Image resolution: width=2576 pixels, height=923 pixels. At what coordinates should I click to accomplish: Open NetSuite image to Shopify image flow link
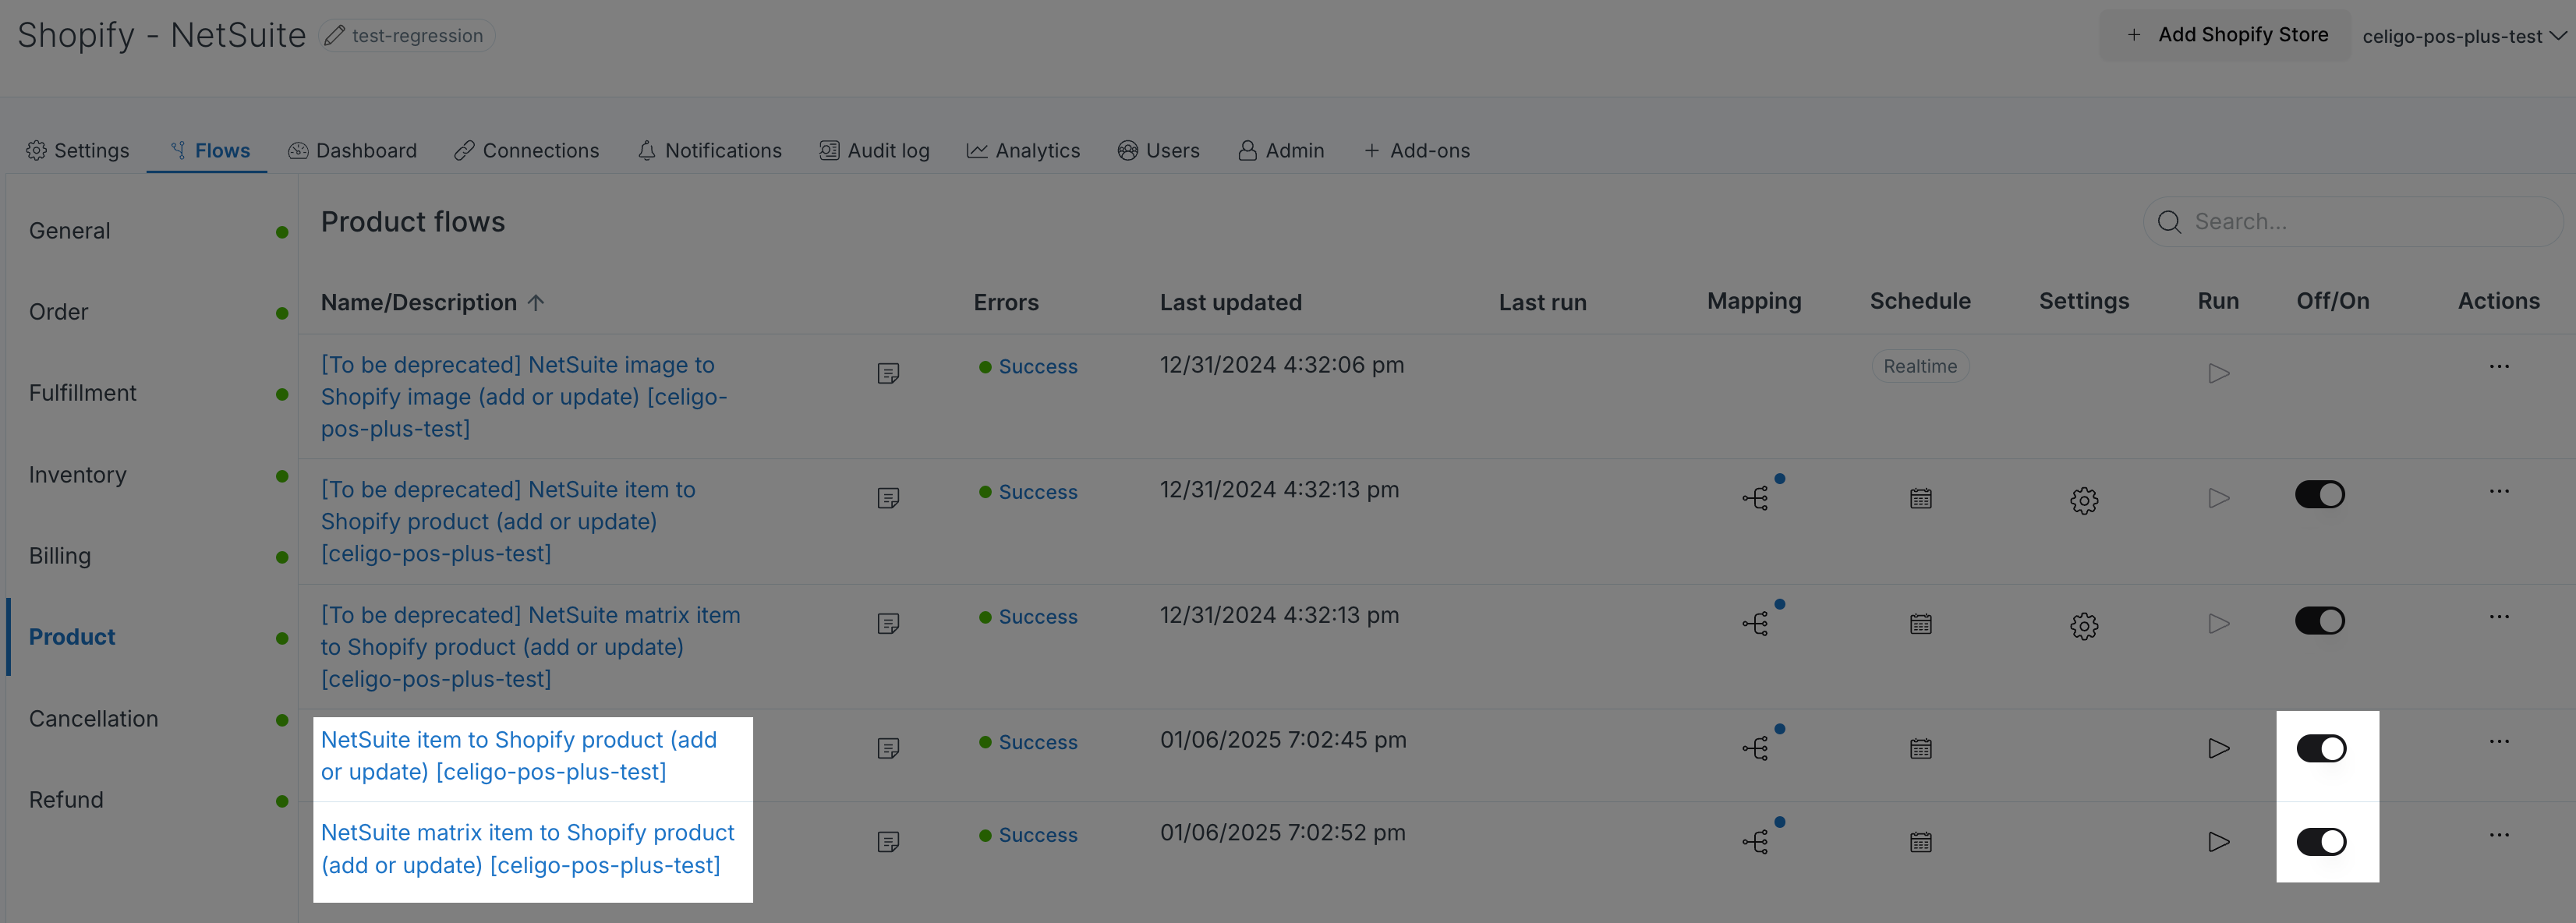(524, 397)
